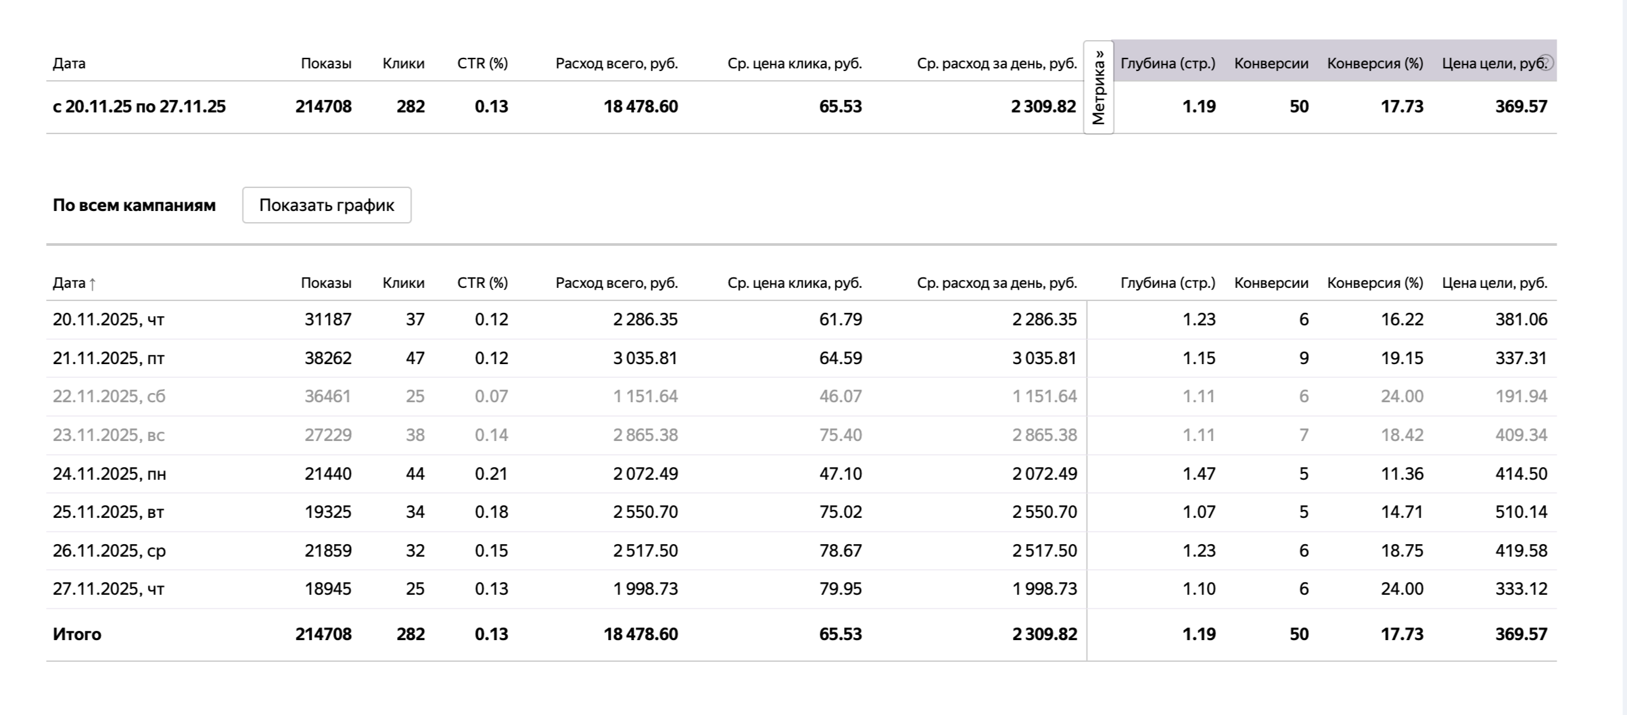Sort table by Клики column
Viewport: 1627px width, 715px height.
pyautogui.click(x=404, y=283)
